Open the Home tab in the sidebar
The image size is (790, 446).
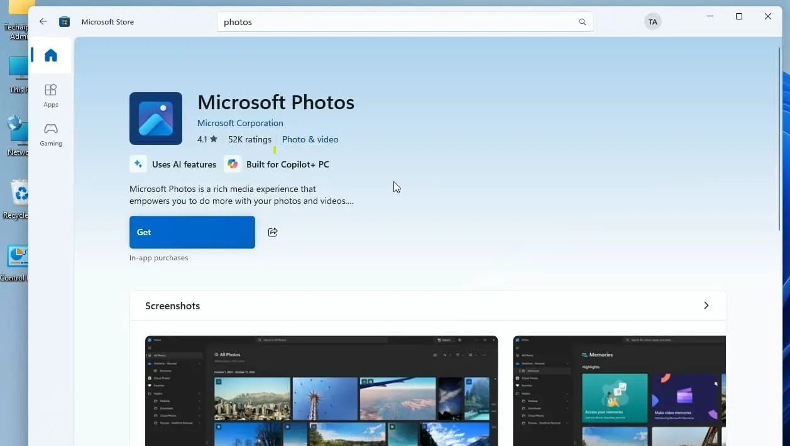click(x=51, y=55)
